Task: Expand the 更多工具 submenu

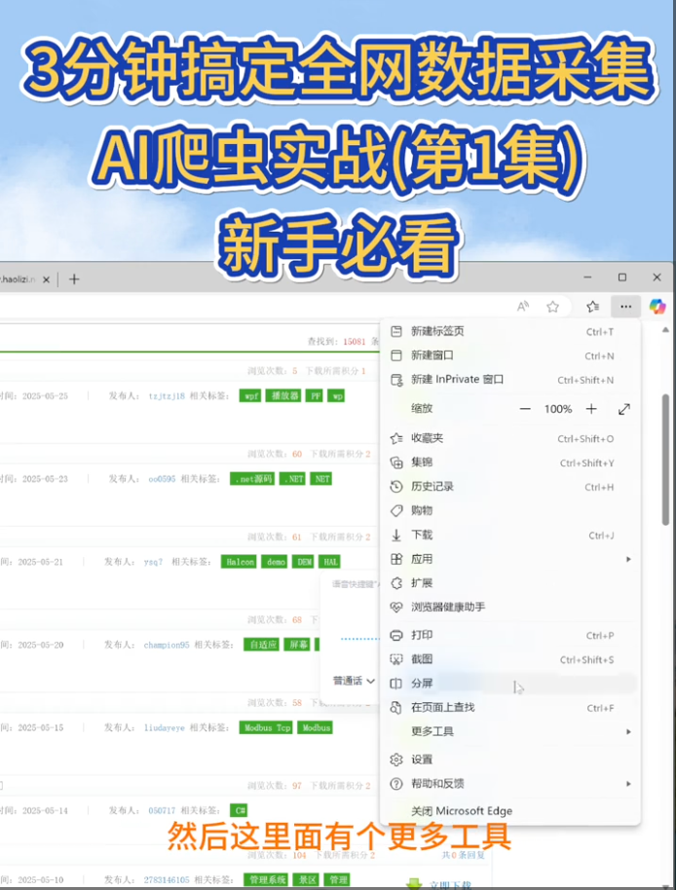Action: point(509,731)
